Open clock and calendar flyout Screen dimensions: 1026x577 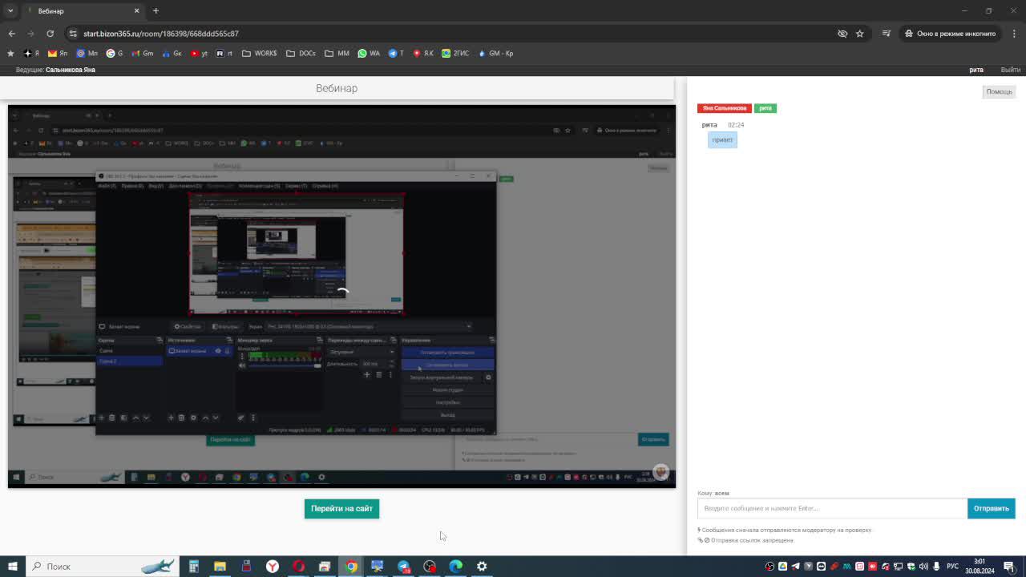click(x=980, y=567)
